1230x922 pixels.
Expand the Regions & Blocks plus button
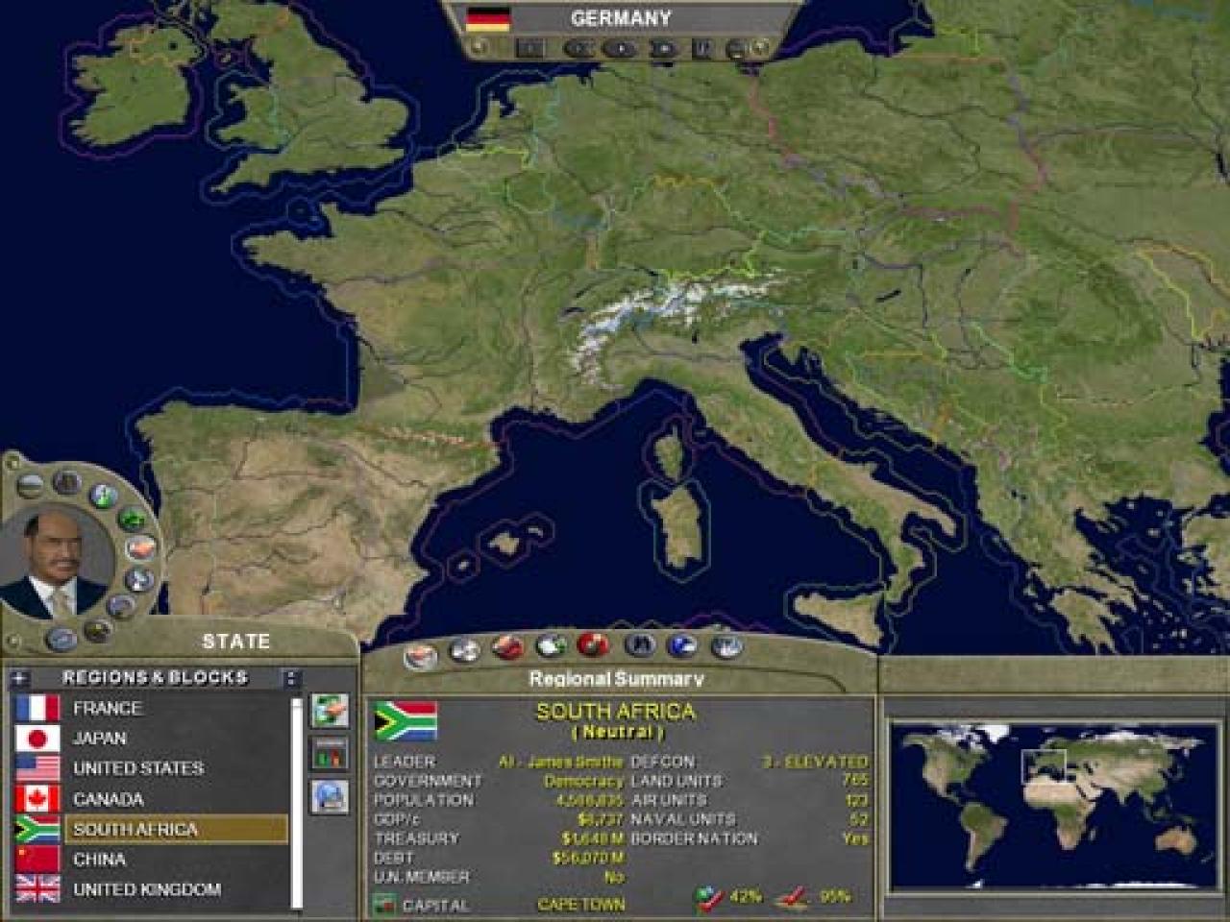click(x=20, y=678)
